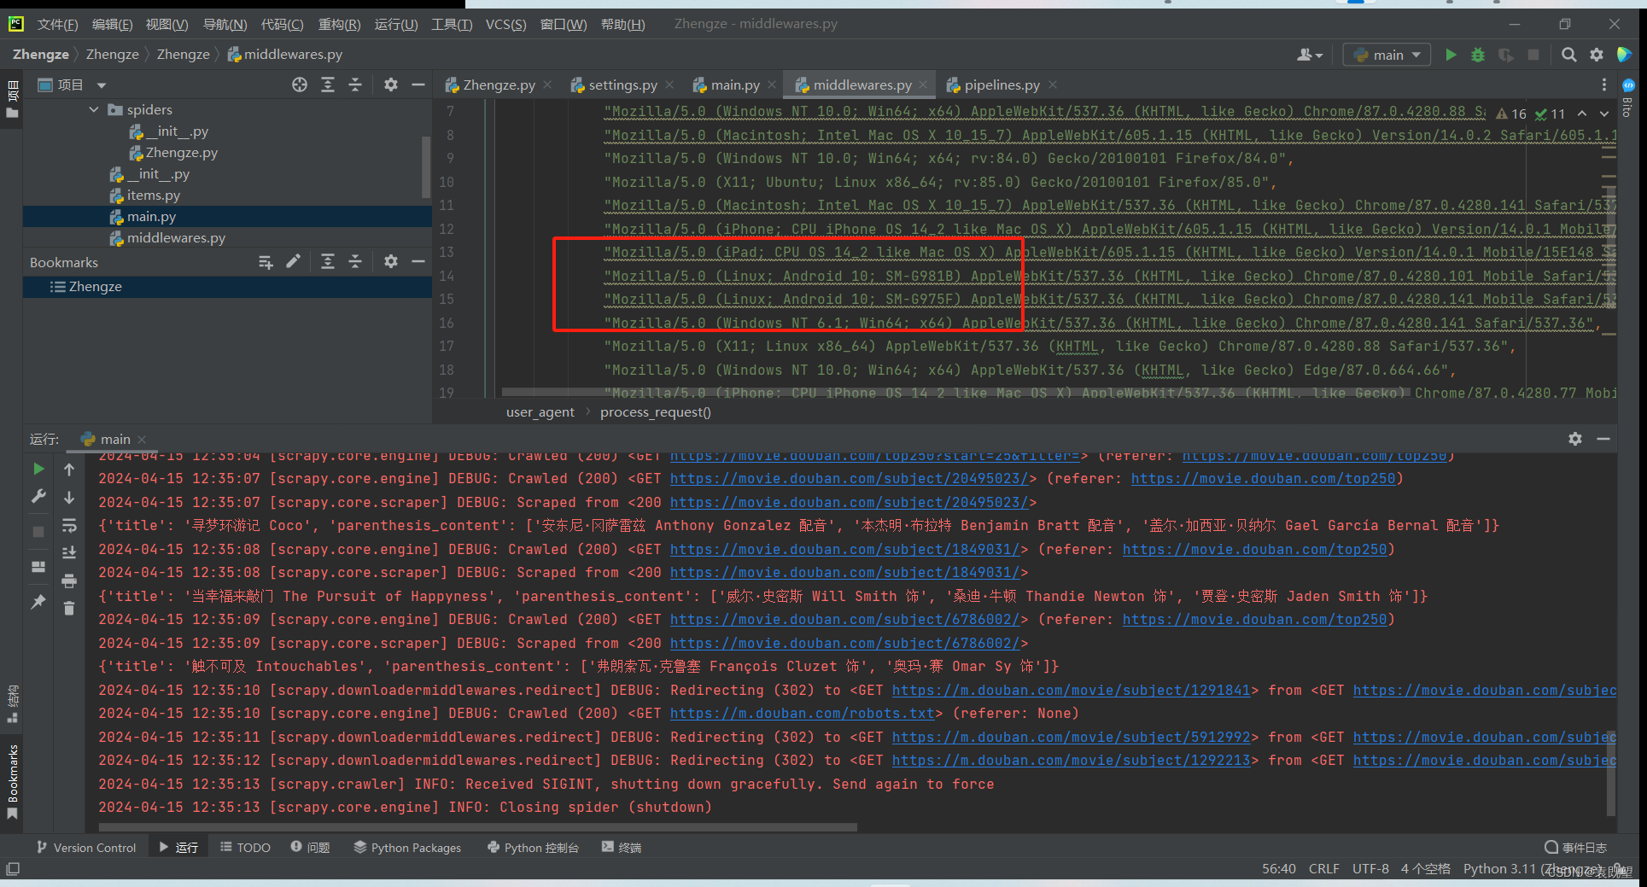Open run configuration wrench icon in Run panel
This screenshot has width=1647, height=887.
38,496
